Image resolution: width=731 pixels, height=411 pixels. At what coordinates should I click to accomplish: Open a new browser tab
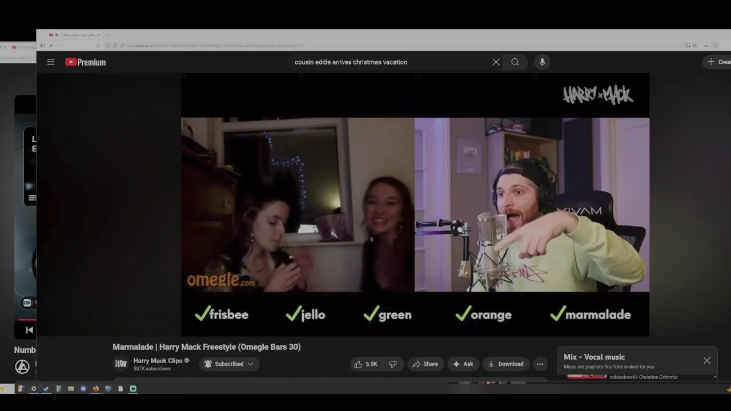pyautogui.click(x=108, y=35)
